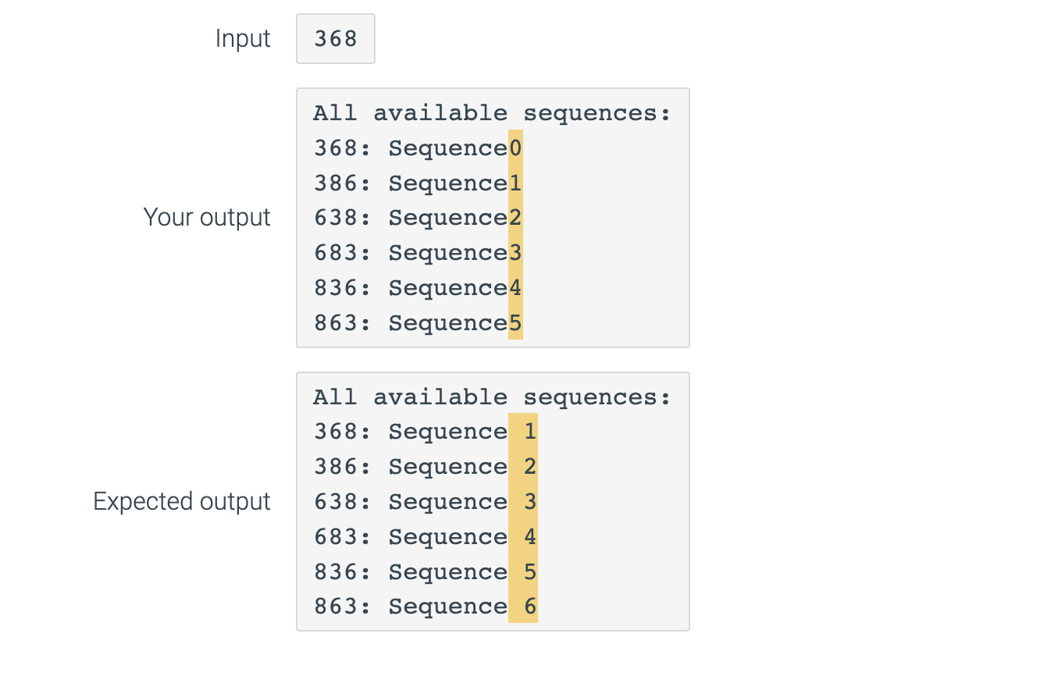Click highlighted 3 in Expected output

point(523,501)
